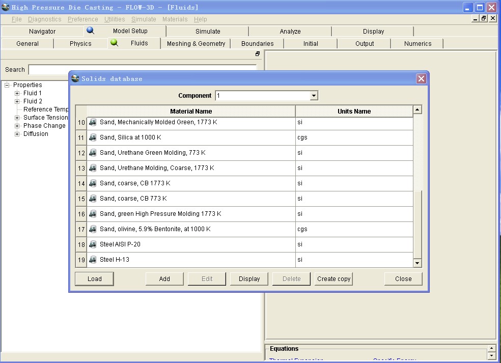Click the Create copy button

click(333, 279)
